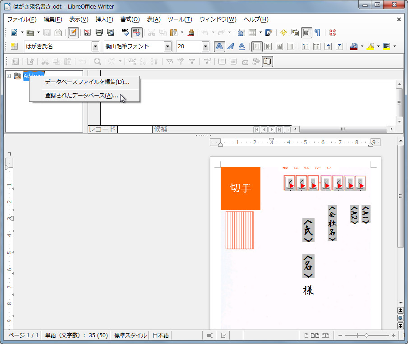Screen dimensions: 408x344
Task: Toggle Data Sources view button
Action: pos(306,32)
